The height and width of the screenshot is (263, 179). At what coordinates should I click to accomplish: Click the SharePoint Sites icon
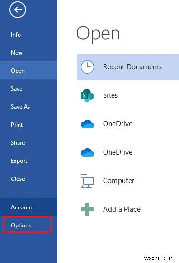(x=87, y=95)
